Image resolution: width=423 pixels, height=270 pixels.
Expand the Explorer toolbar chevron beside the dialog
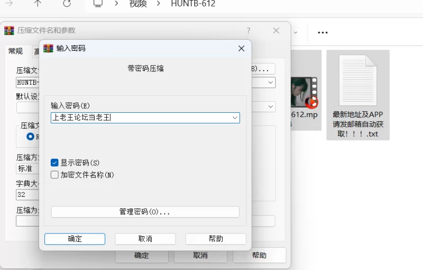(x=296, y=32)
